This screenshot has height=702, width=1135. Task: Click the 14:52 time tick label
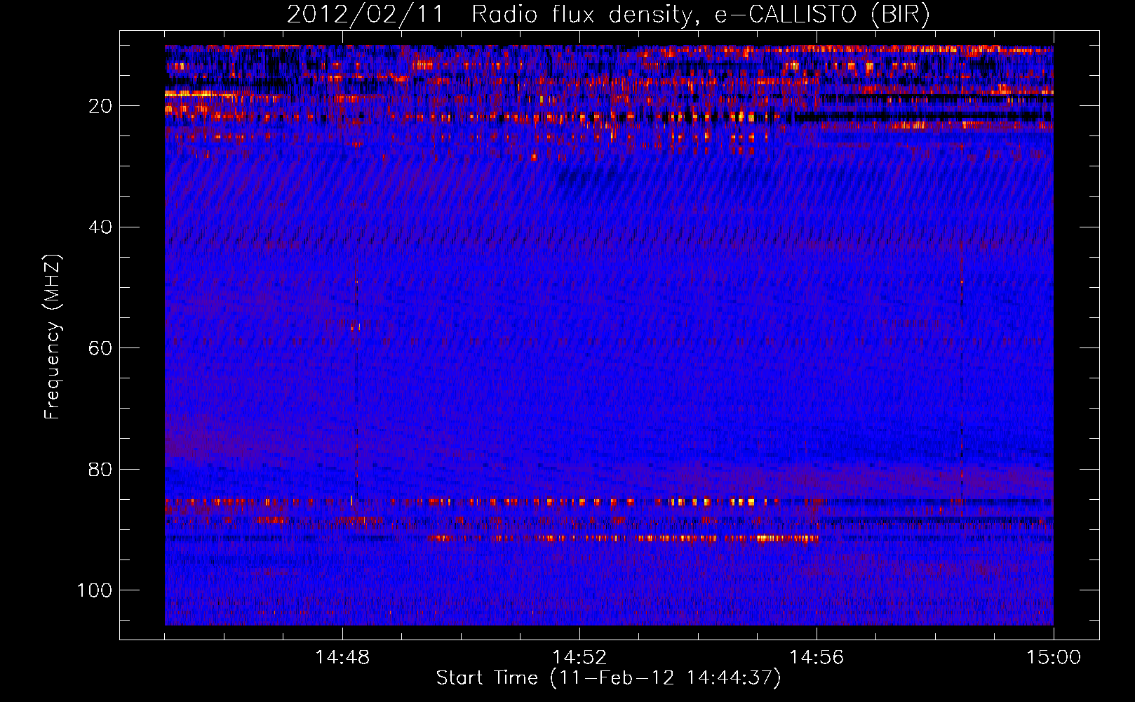(x=579, y=658)
